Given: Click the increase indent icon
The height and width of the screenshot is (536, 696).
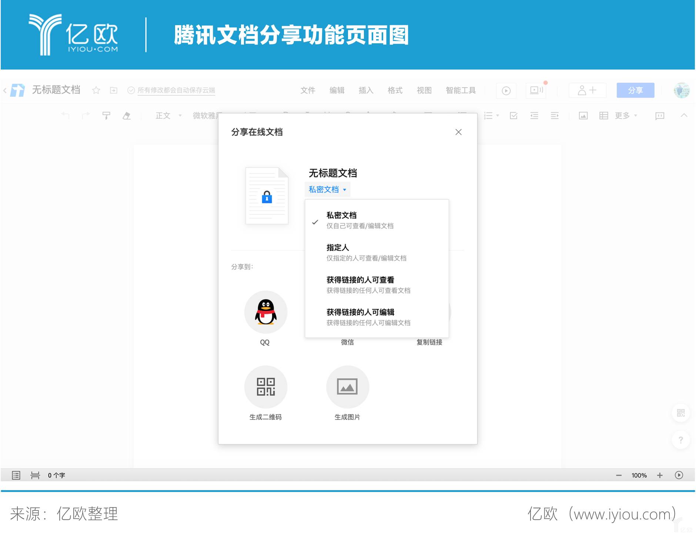Looking at the screenshot, I should pyautogui.click(x=554, y=116).
